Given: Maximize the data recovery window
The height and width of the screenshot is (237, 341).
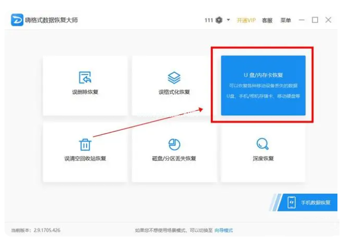Looking at the screenshot, I should (315, 20).
